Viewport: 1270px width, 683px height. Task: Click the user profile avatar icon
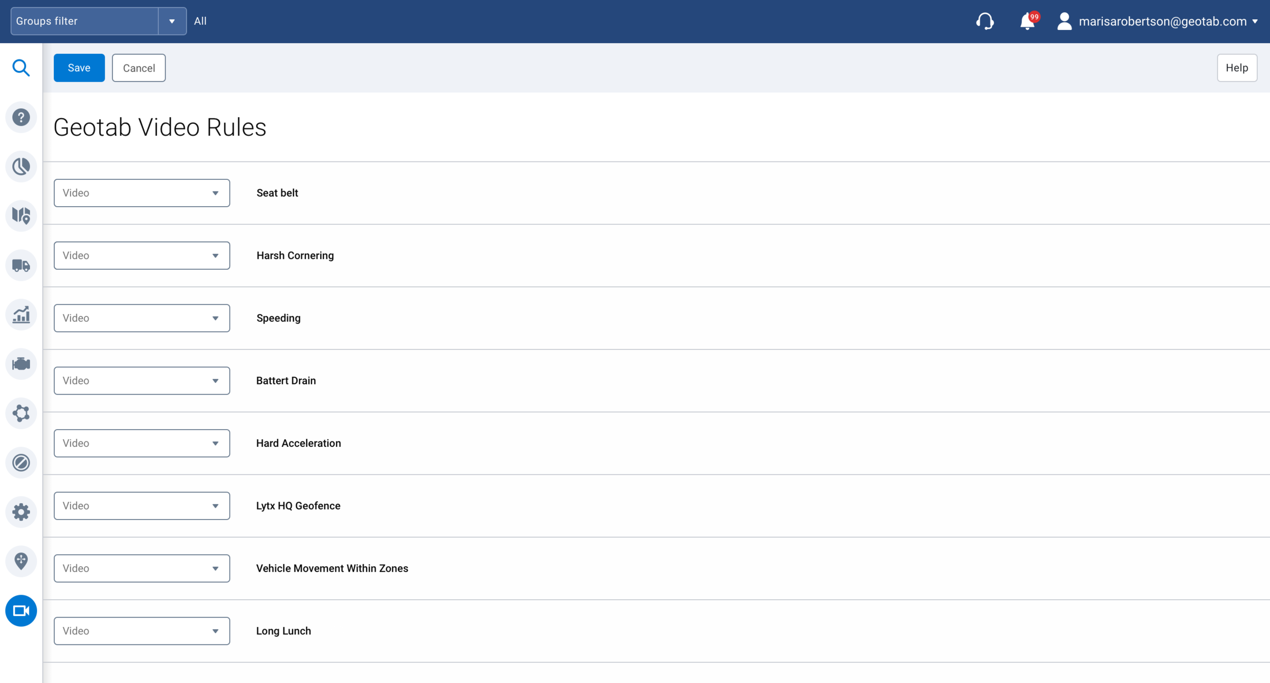point(1064,21)
